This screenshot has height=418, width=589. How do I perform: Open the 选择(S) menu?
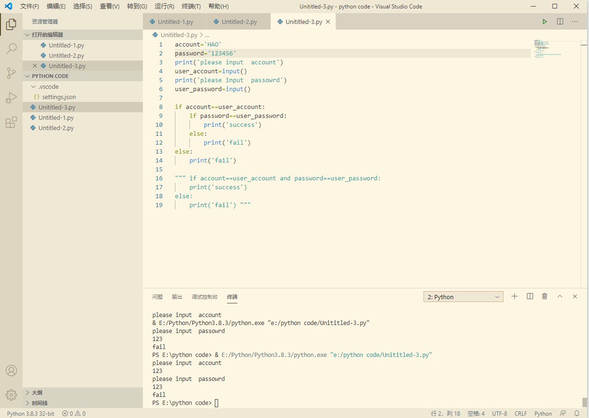[83, 7]
